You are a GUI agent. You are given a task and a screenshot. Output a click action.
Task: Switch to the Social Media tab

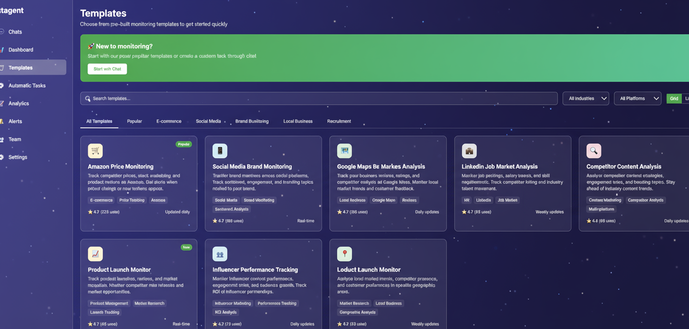coord(208,121)
